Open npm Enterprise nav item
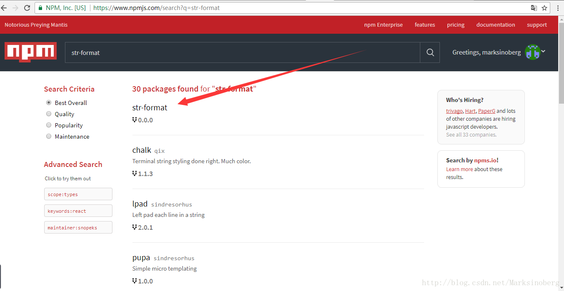The height and width of the screenshot is (291, 564). [383, 25]
